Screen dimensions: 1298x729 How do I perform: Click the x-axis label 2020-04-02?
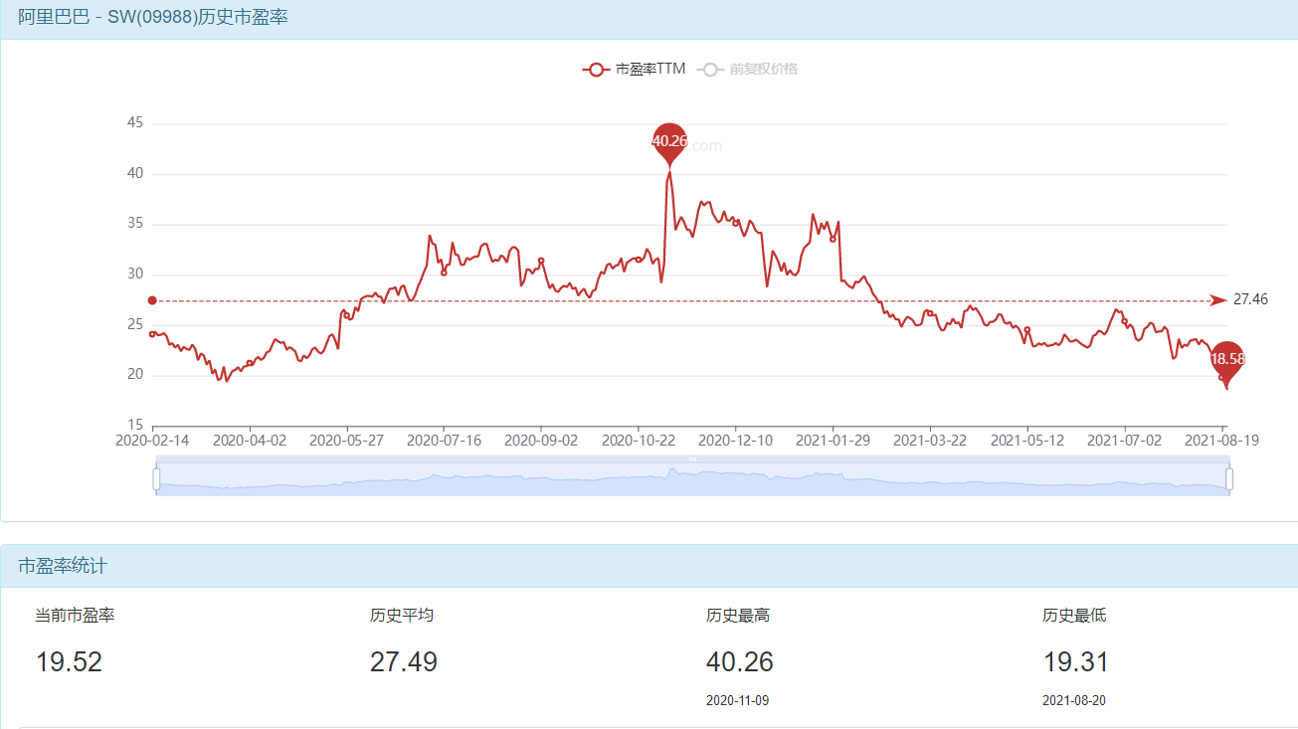250,440
